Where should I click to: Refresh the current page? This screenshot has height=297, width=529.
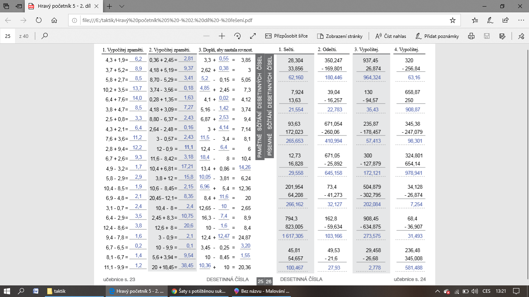[39, 20]
